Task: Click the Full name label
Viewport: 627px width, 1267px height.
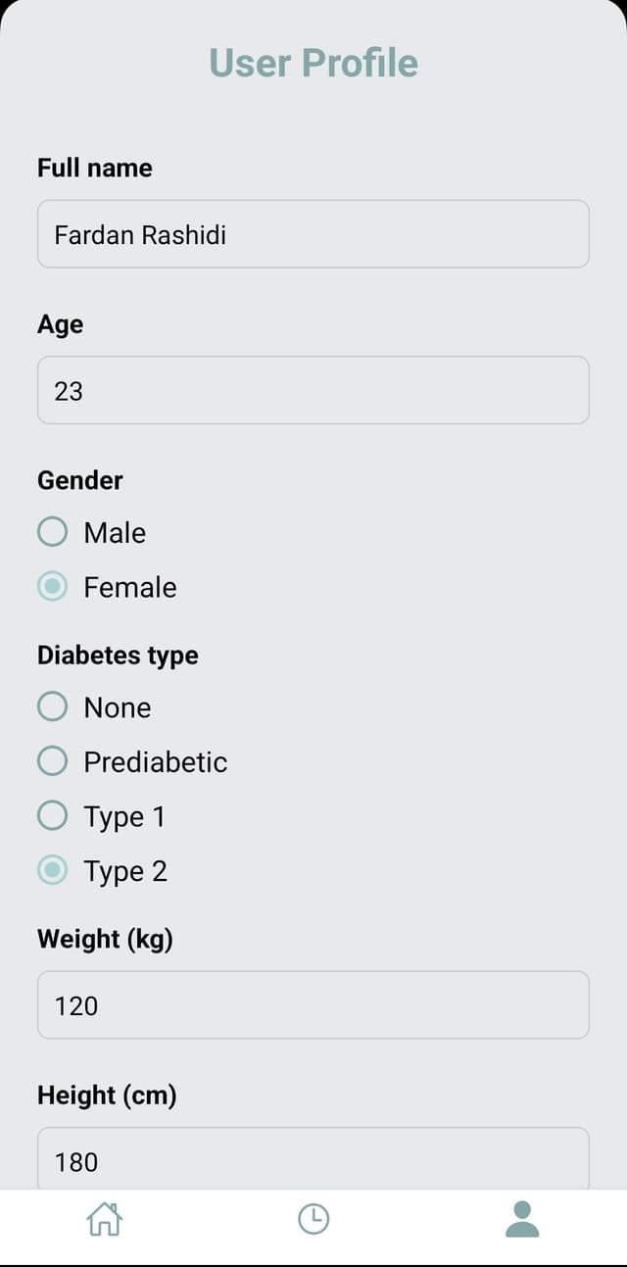Action: pyautogui.click(x=95, y=168)
